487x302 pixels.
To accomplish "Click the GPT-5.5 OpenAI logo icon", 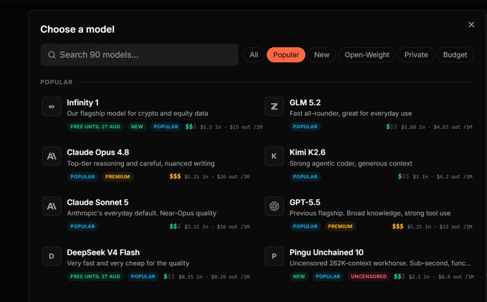I will pos(274,206).
